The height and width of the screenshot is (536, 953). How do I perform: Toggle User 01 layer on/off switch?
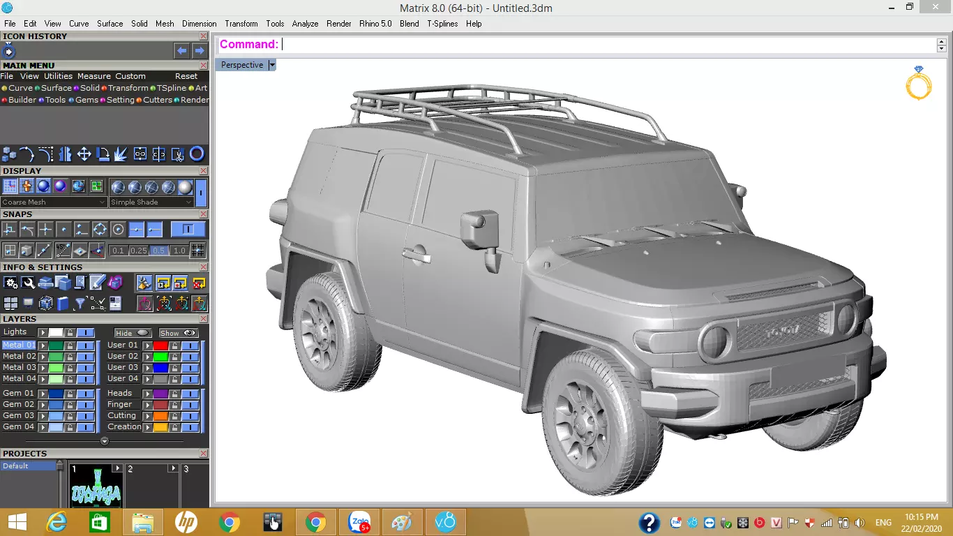point(190,345)
